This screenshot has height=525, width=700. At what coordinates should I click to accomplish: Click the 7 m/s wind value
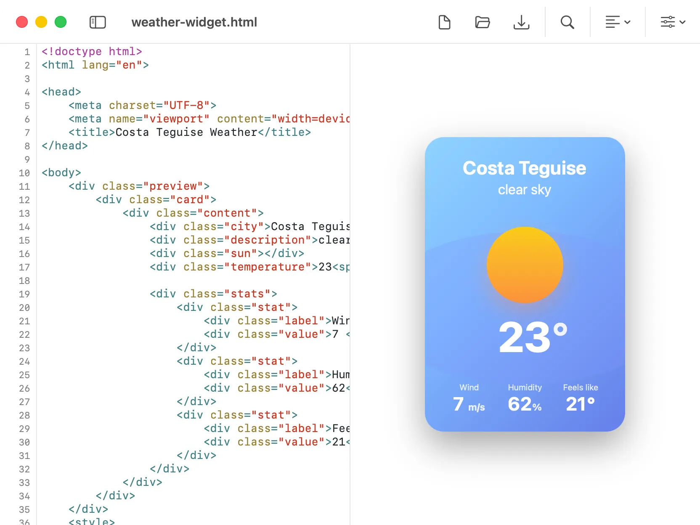(x=469, y=404)
